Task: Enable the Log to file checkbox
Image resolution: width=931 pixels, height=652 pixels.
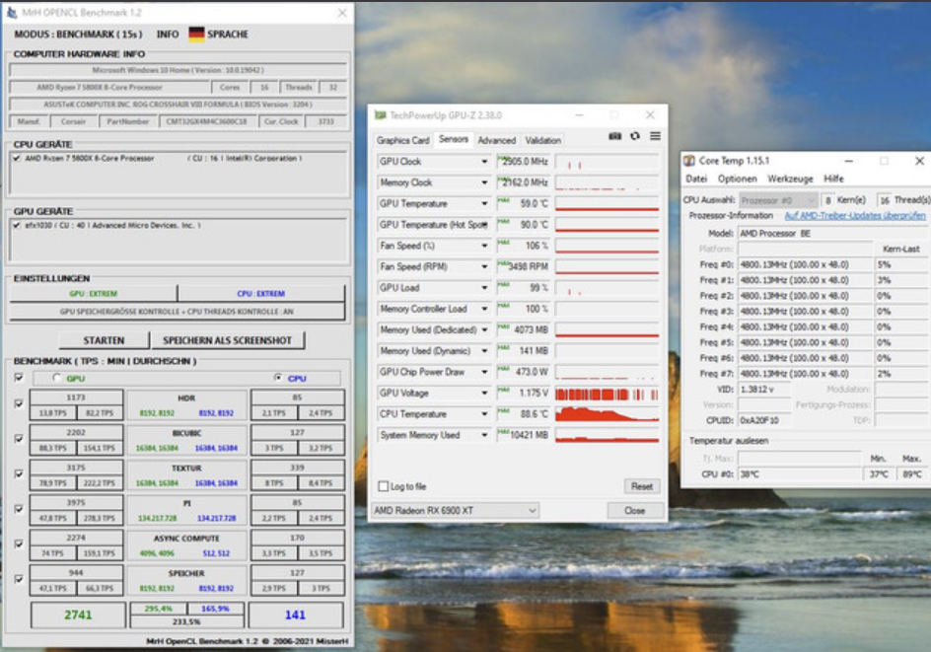Action: coord(383,486)
